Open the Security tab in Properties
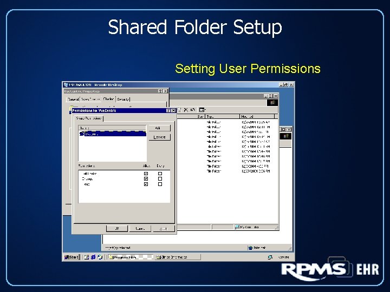Viewport: 390px width, 292px height. tap(123, 99)
